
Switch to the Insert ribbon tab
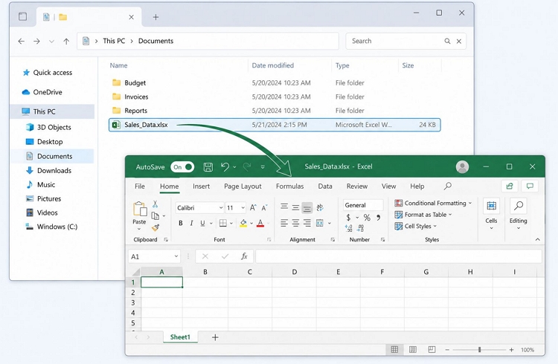pyautogui.click(x=201, y=186)
